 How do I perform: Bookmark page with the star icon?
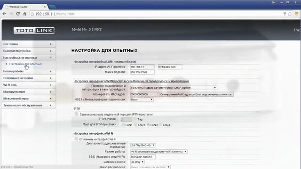290,14
